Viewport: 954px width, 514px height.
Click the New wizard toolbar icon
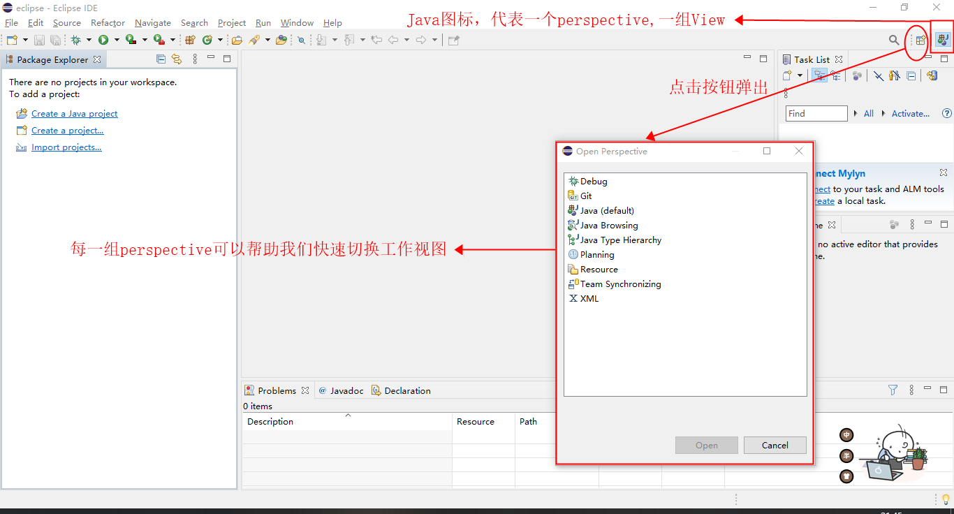point(12,40)
